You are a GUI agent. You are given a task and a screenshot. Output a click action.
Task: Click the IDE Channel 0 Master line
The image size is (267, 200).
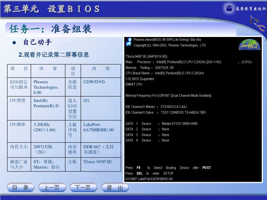coord(156,107)
